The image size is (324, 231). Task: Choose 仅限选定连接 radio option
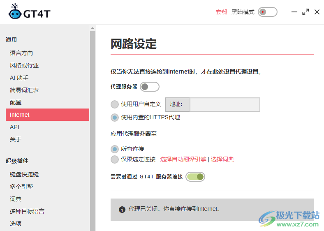point(115,159)
